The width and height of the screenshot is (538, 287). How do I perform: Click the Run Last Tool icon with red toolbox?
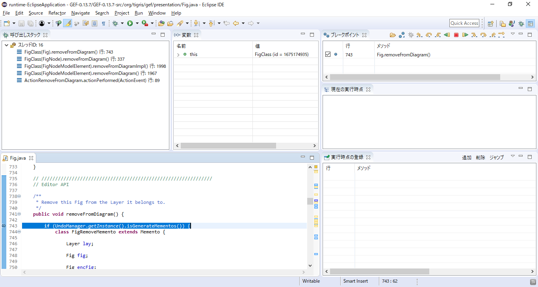click(x=145, y=23)
